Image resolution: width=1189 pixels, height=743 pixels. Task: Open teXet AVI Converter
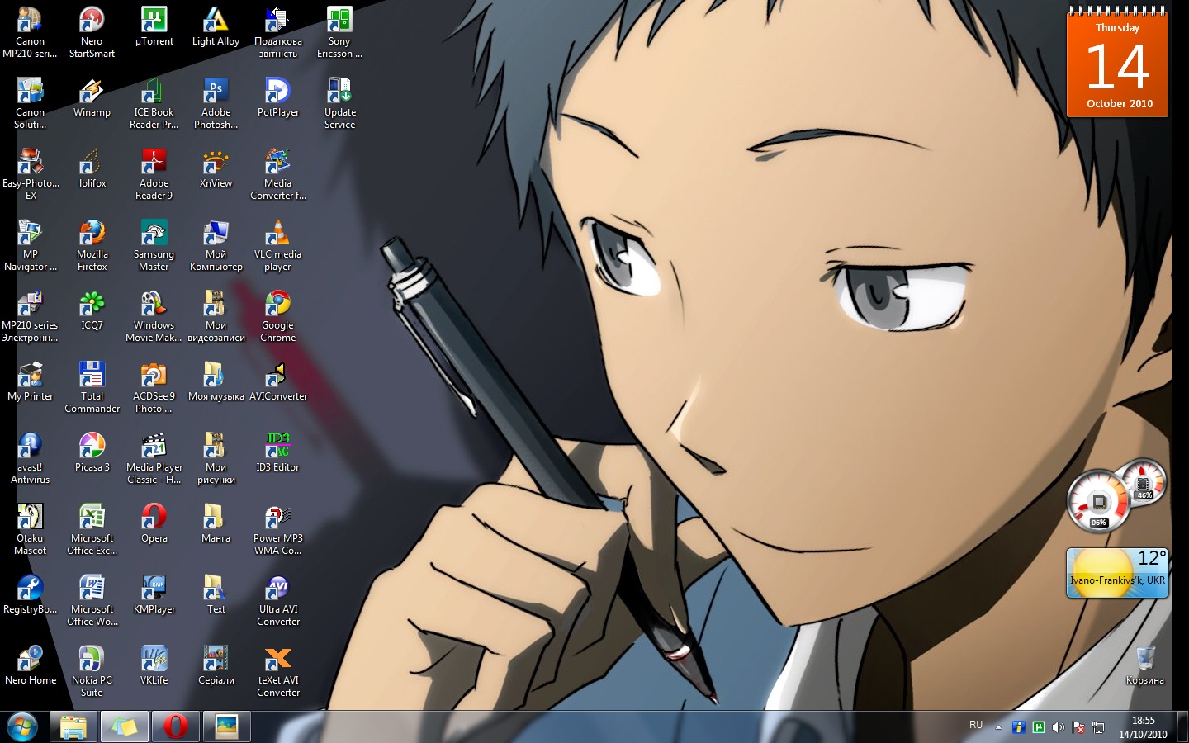pyautogui.click(x=278, y=672)
